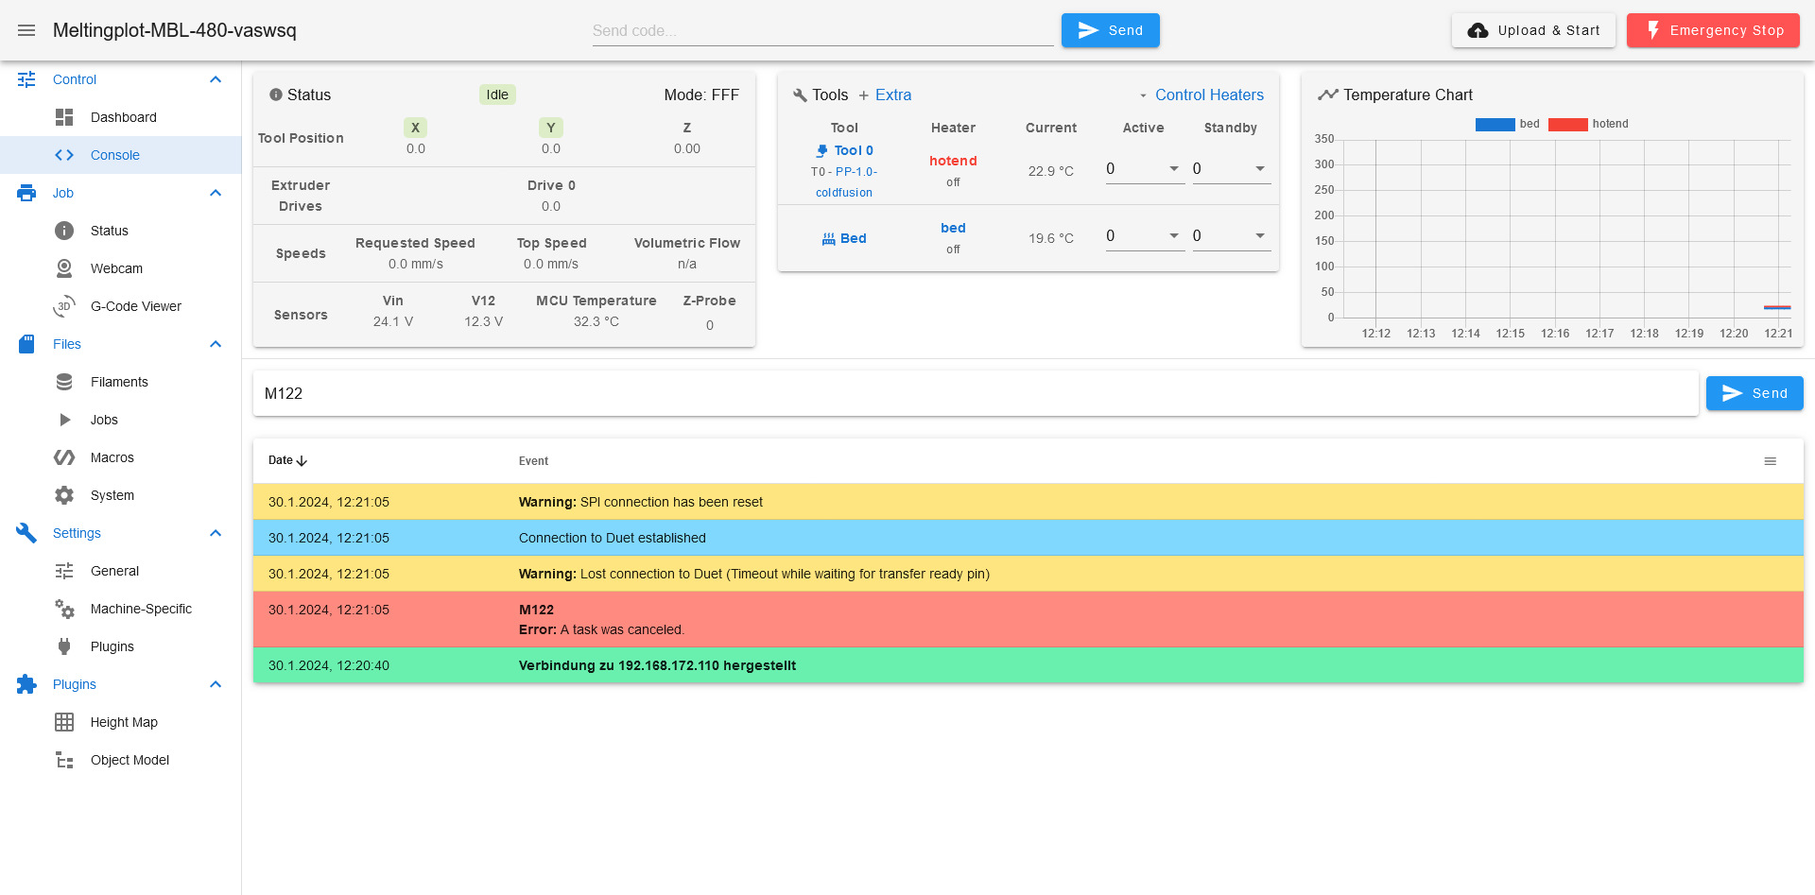This screenshot has width=1815, height=895.
Task: Open the Bed Active temperature dropdown
Action: (x=1174, y=235)
